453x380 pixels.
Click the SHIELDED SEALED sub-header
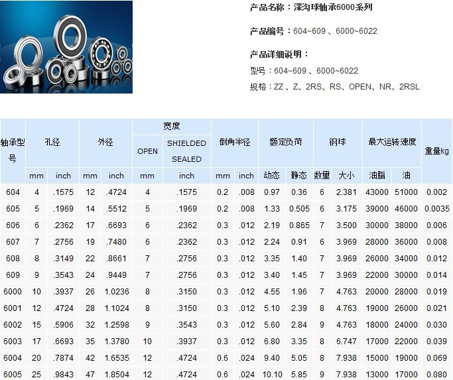coord(186,151)
